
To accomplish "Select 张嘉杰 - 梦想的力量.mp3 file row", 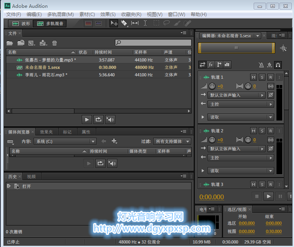I will coord(99,60).
